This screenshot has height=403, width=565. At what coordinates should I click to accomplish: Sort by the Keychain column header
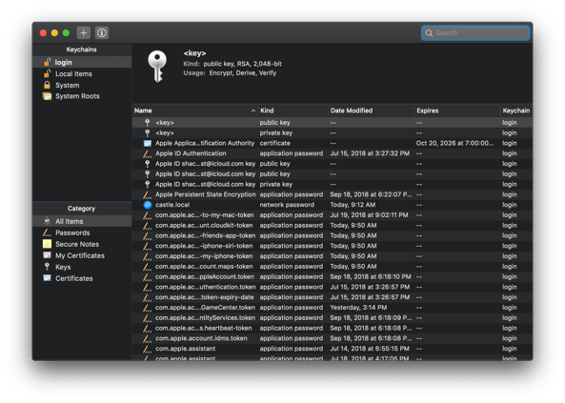click(x=516, y=111)
